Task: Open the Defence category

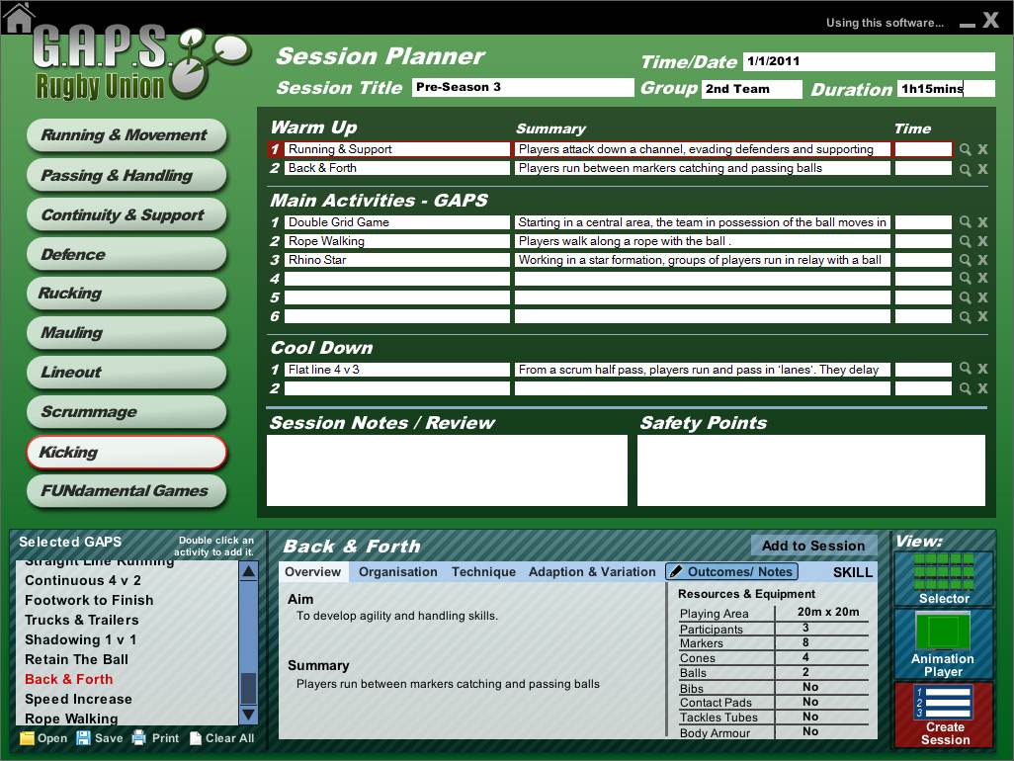Action: point(127,254)
